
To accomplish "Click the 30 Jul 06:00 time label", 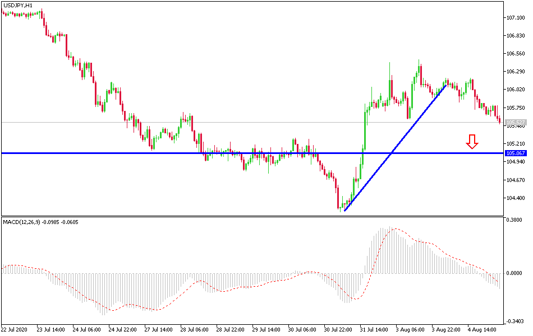I will pos(302,329).
